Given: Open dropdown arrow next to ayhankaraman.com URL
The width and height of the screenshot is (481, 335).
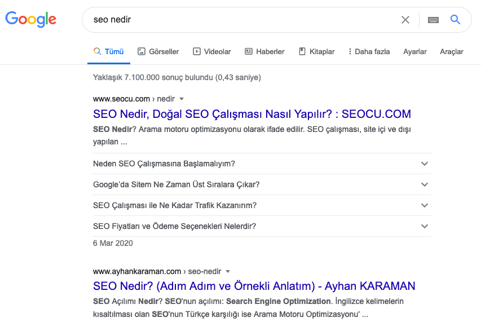Looking at the screenshot, I should [x=228, y=271].
